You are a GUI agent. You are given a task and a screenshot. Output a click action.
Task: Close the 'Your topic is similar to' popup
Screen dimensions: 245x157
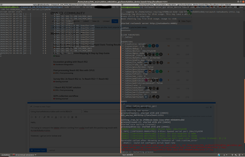coord(211,107)
